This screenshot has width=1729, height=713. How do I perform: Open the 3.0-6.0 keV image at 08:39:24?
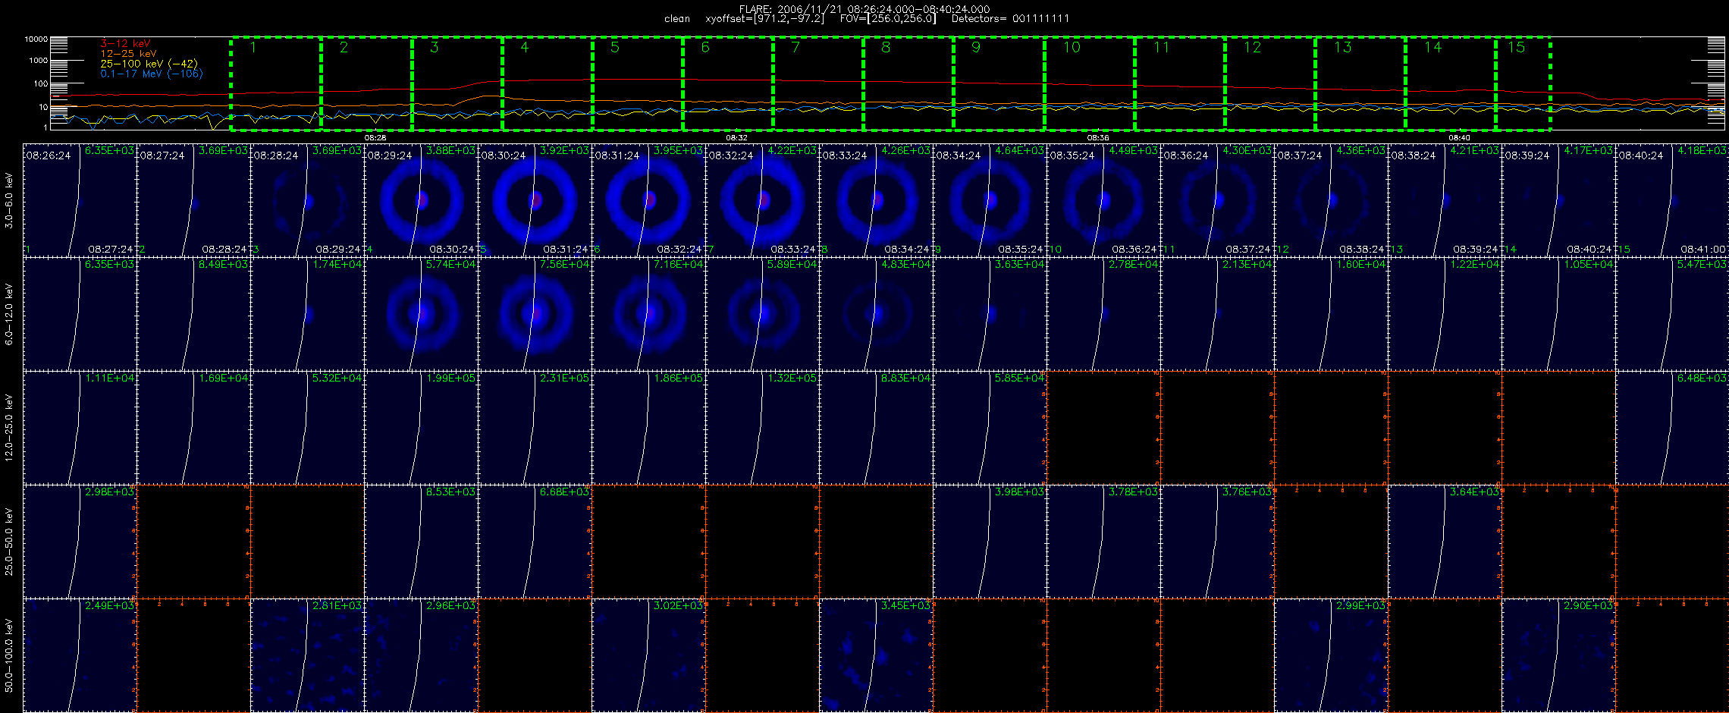pyautogui.click(x=1558, y=200)
